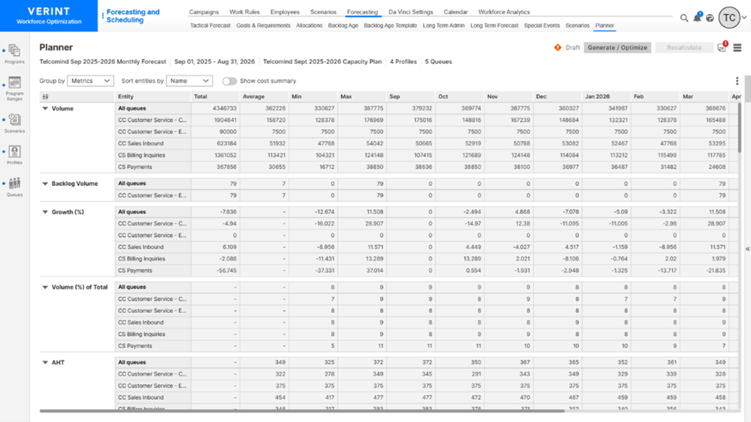751x422 pixels.
Task: Open the notifications bell
Action: point(697,18)
